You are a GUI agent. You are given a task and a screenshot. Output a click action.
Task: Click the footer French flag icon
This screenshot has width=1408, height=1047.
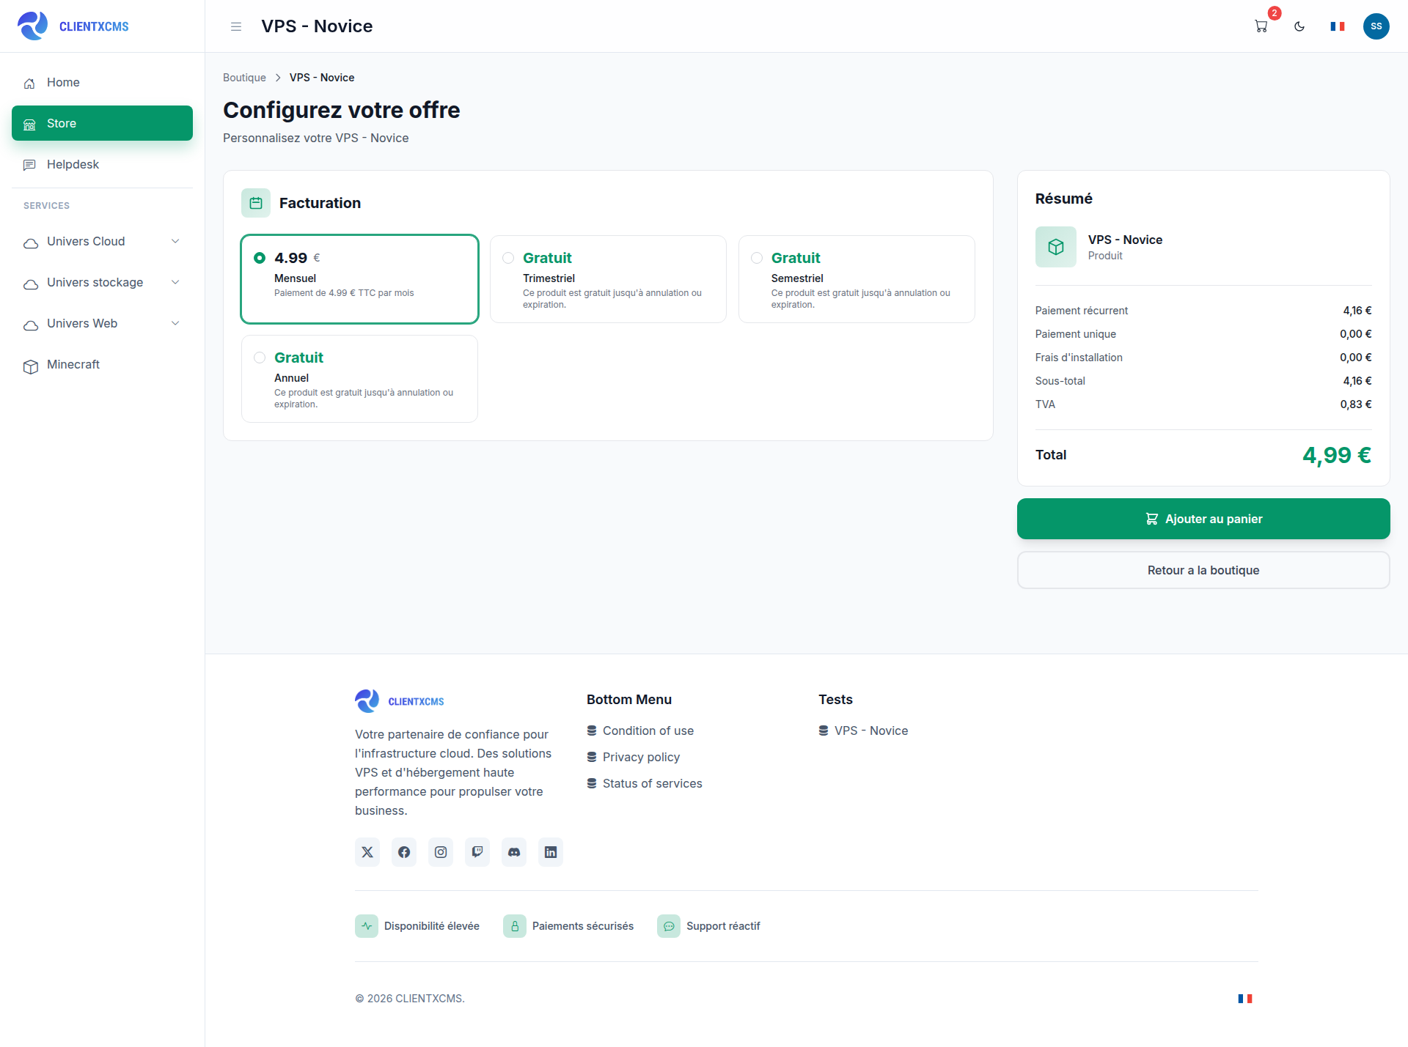click(1245, 999)
